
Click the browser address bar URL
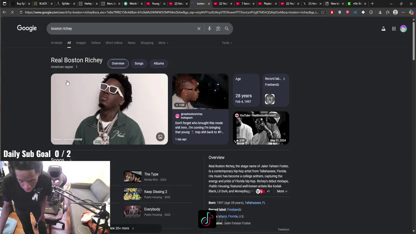171,12
